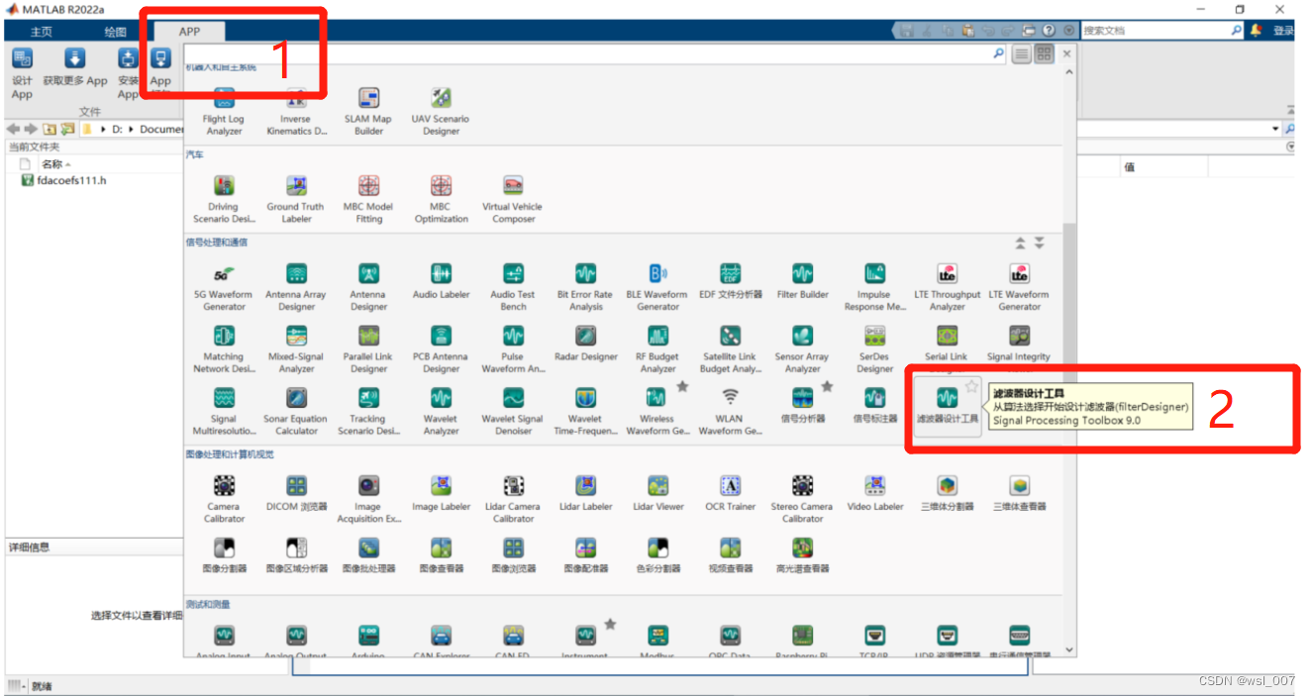1310x696 pixels.
Task: Open the quick access toolbar options dropdown
Action: (1067, 31)
